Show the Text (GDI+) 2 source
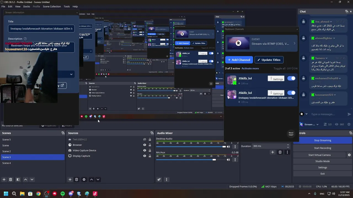The width and height of the screenshot is (353, 198). [145, 139]
